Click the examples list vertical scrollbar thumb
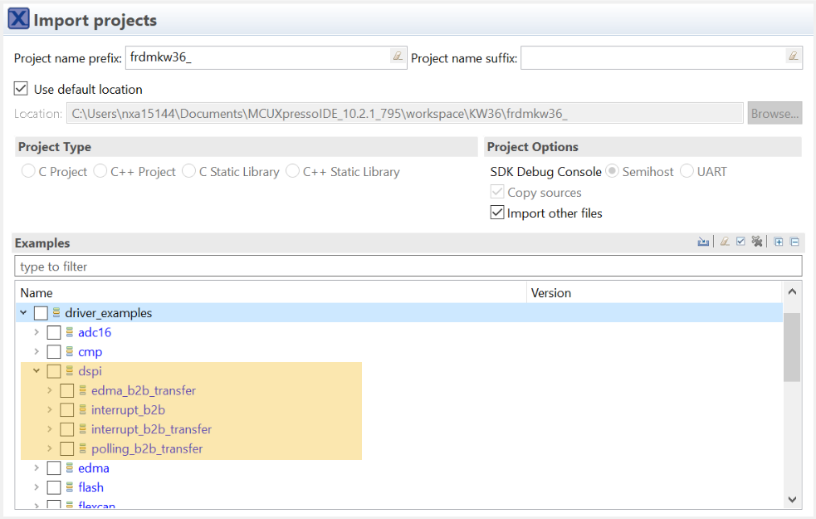816x519 pixels. coord(791,346)
